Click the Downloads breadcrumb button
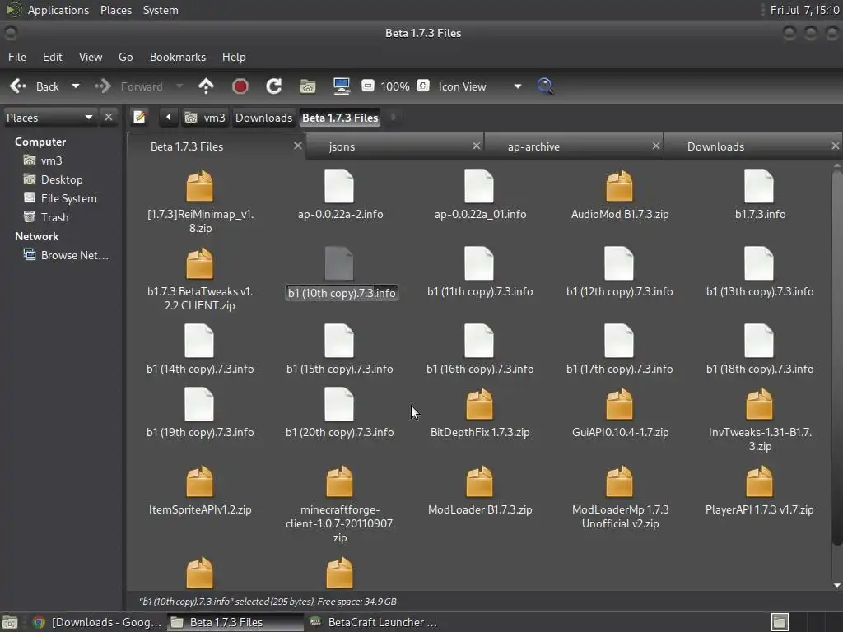This screenshot has height=632, width=843. click(263, 117)
